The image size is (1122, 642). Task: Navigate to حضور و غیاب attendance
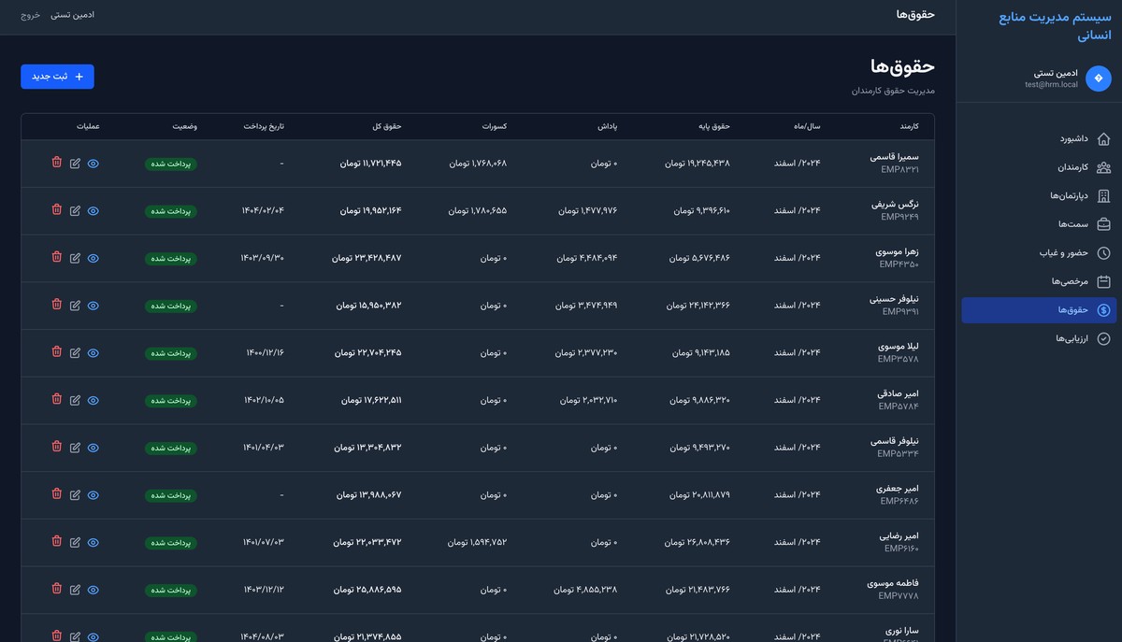[1074, 253]
